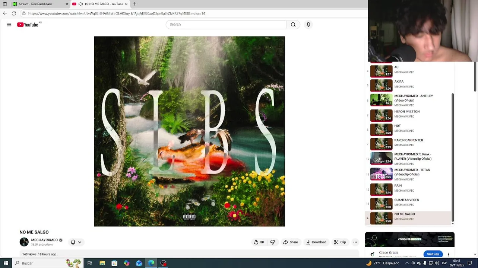Click the browser address bar URL
Image resolution: width=478 pixels, height=268 pixels.
click(117, 13)
